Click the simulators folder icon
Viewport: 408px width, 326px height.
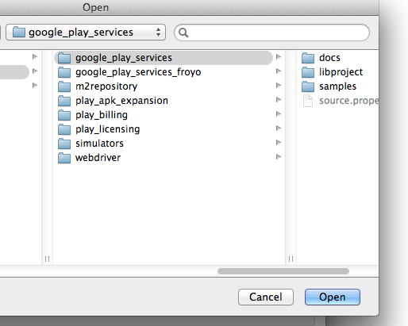[x=64, y=144]
